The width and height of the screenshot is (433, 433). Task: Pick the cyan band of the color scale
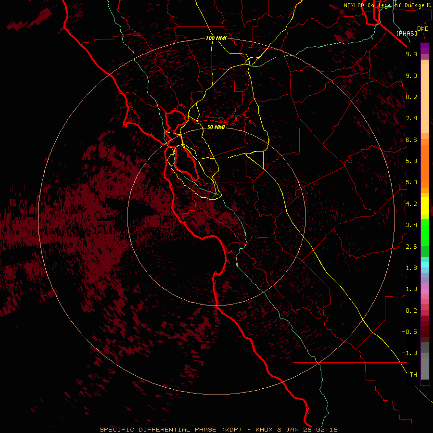[425, 264]
